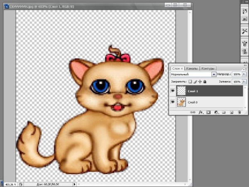The height and width of the screenshot is (187, 249).
Task: Open the Нормальный blend mode dropdown
Action: (x=214, y=74)
